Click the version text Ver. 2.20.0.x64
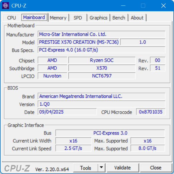The image size is (174, 174). point(52,169)
